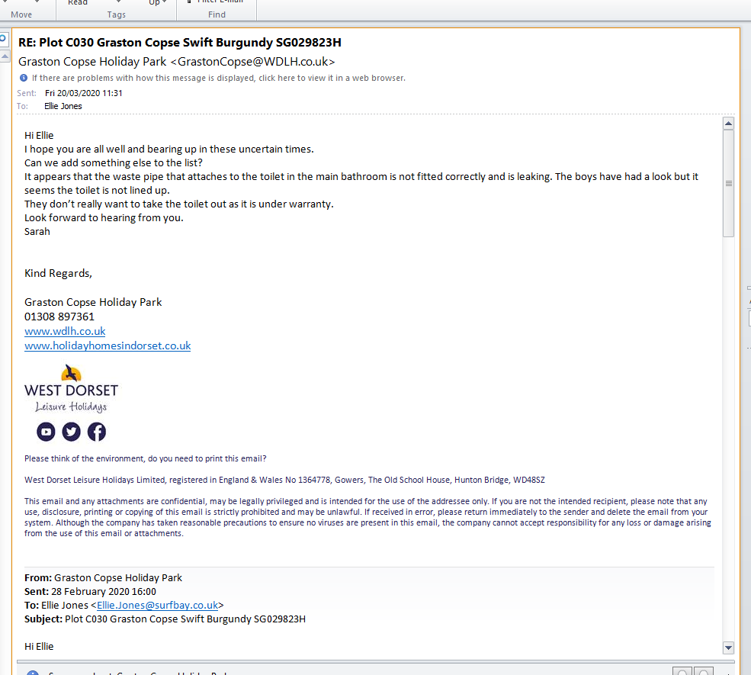Click the Find group label in ribbon
This screenshot has width=751, height=675.
pyautogui.click(x=217, y=14)
